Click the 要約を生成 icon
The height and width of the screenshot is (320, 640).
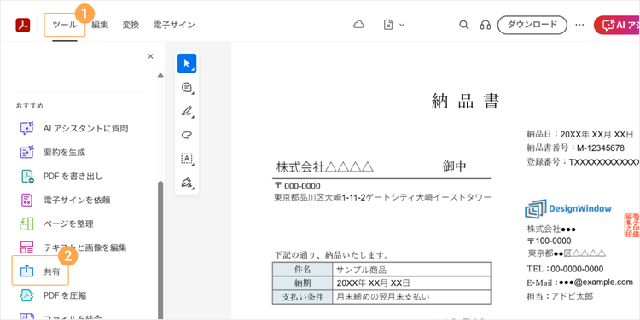(x=27, y=152)
